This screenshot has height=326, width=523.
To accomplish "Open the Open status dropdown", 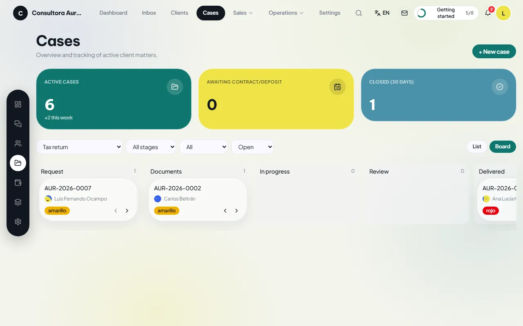I will pyautogui.click(x=253, y=147).
